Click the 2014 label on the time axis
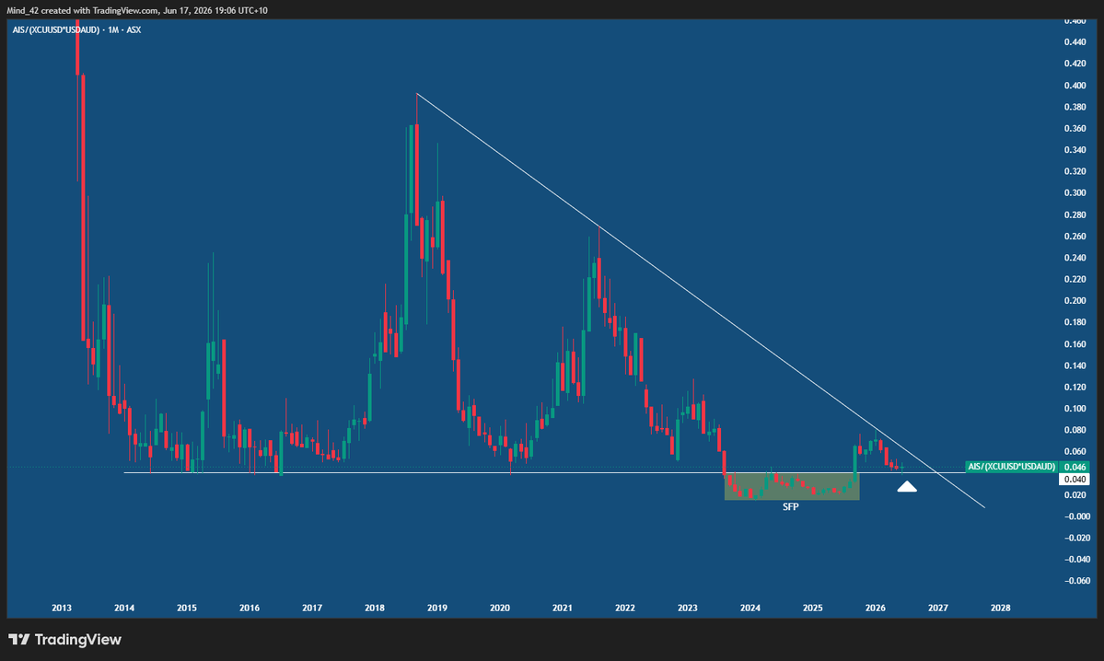This screenshot has height=661, width=1104. (x=124, y=609)
